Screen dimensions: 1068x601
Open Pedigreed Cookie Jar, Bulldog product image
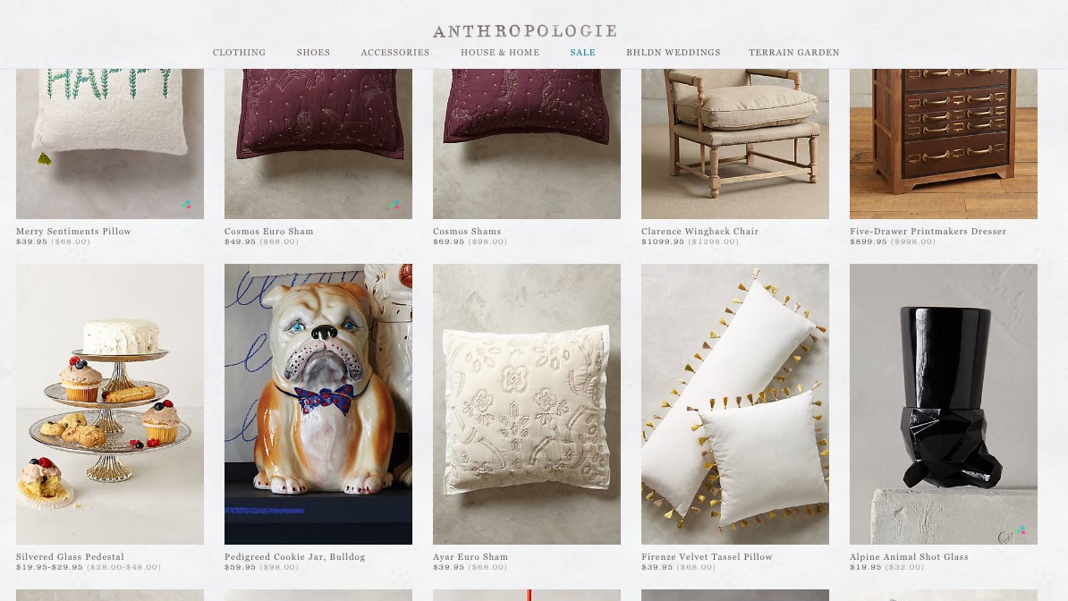coord(318,404)
